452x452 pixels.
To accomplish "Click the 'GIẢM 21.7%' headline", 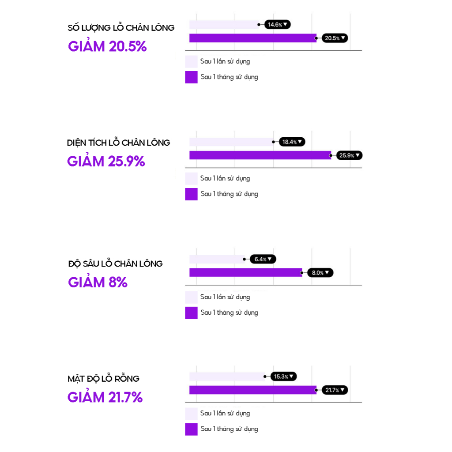I will 105,397.
